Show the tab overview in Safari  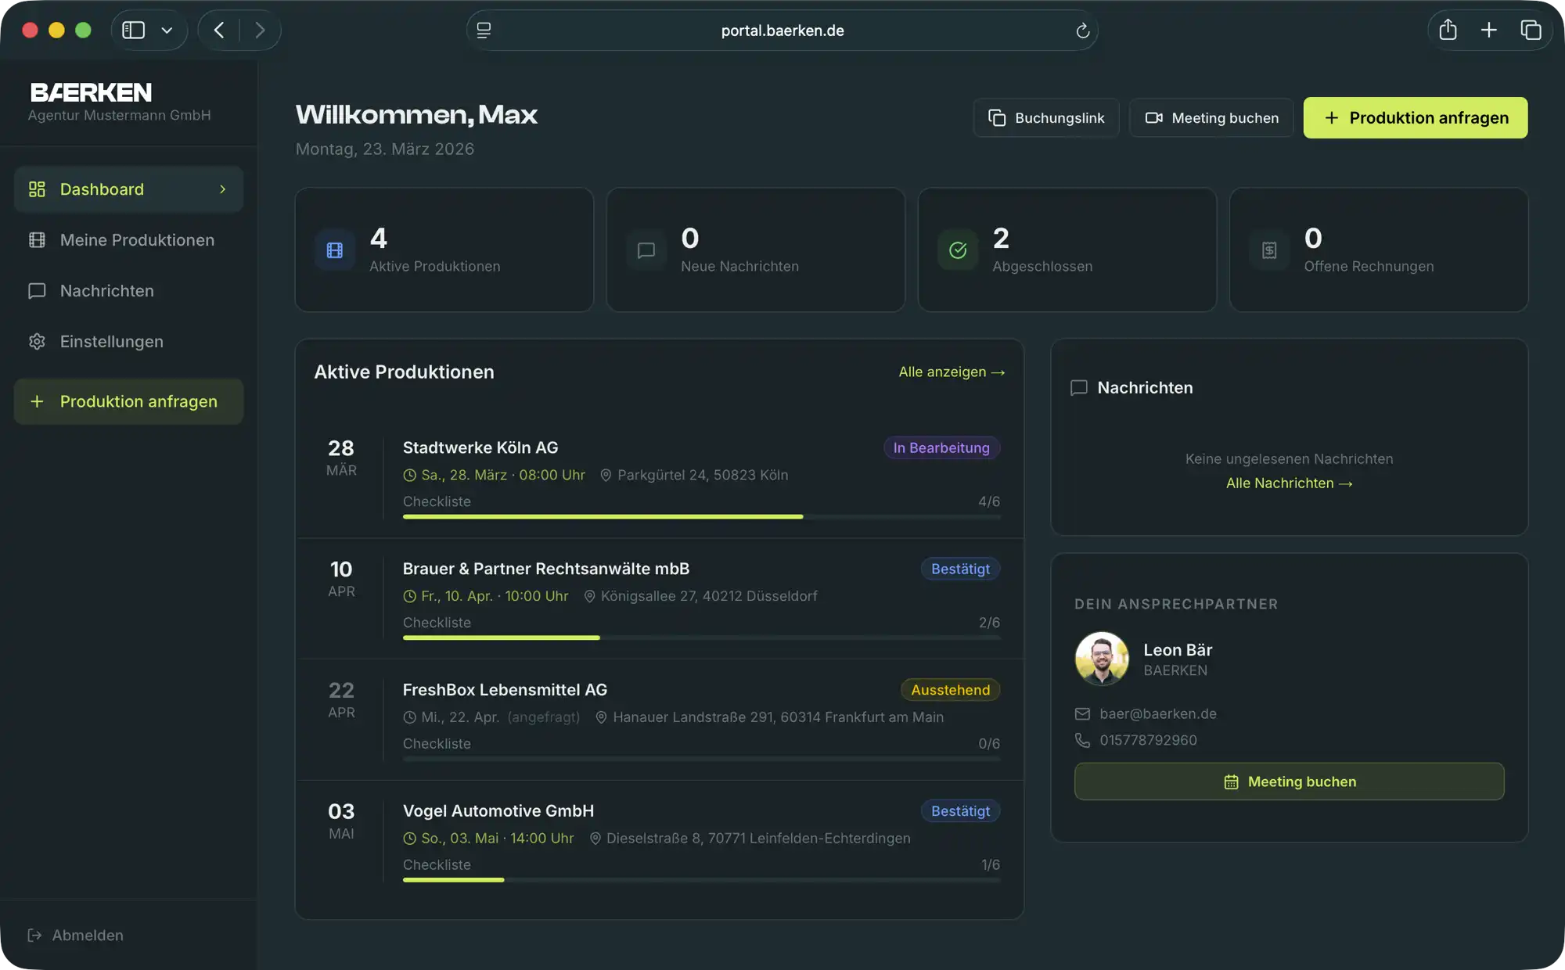1531,31
